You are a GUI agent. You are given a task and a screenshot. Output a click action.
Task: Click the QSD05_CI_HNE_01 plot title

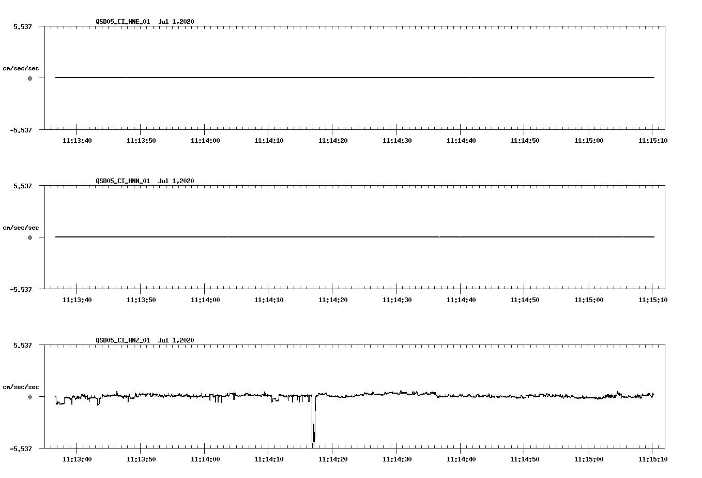pos(123,22)
